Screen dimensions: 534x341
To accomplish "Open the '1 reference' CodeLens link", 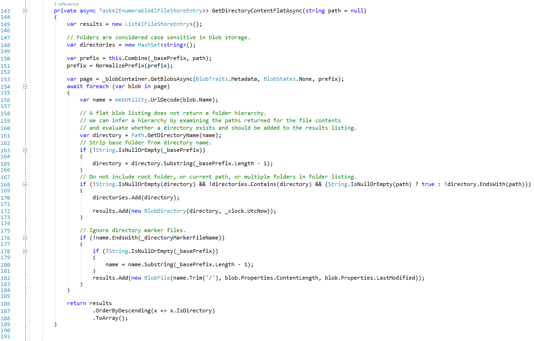I will [x=66, y=4].
